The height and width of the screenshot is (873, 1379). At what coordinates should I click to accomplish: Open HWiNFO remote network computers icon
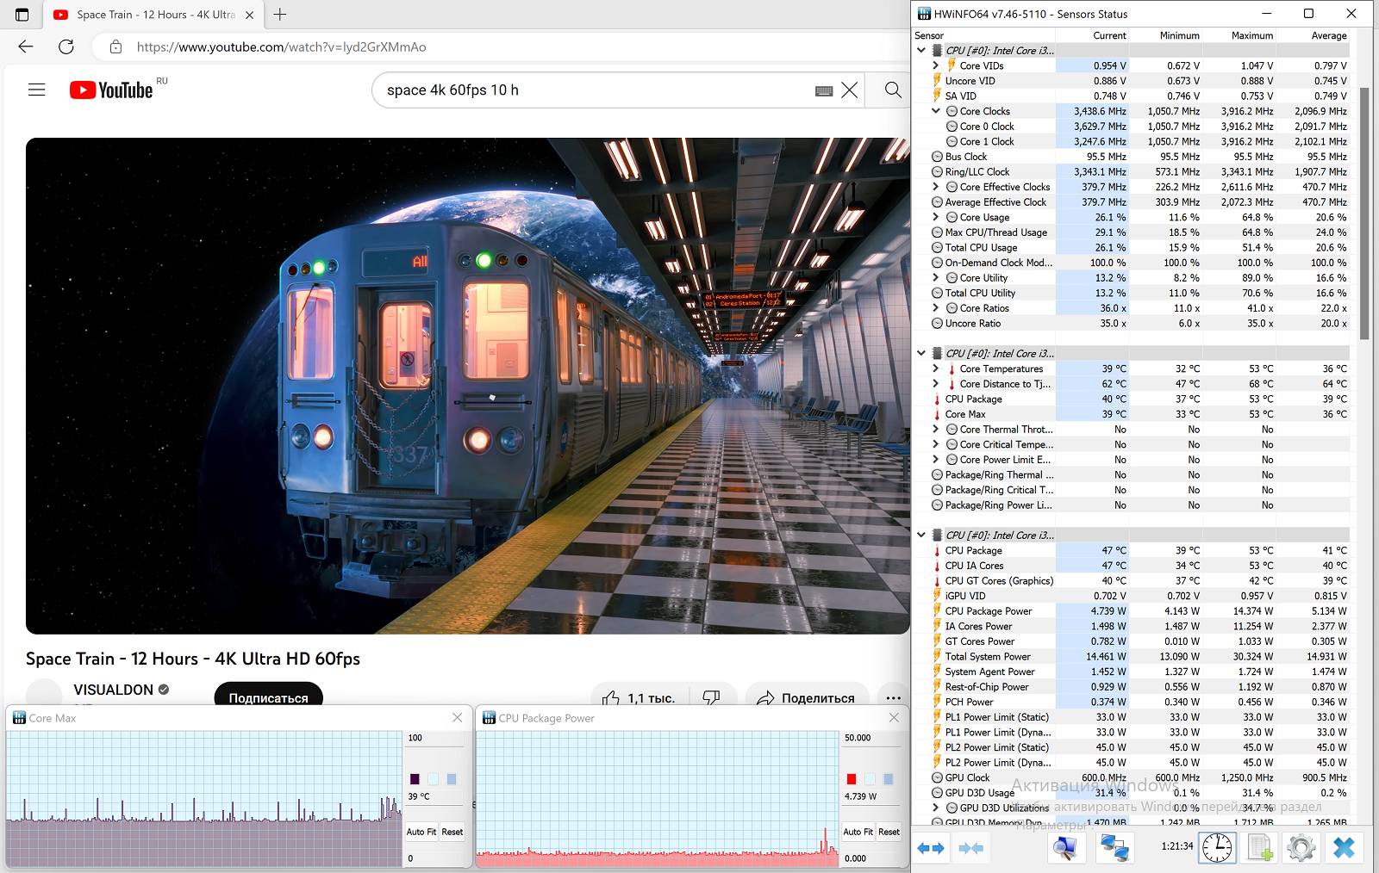tap(1114, 848)
